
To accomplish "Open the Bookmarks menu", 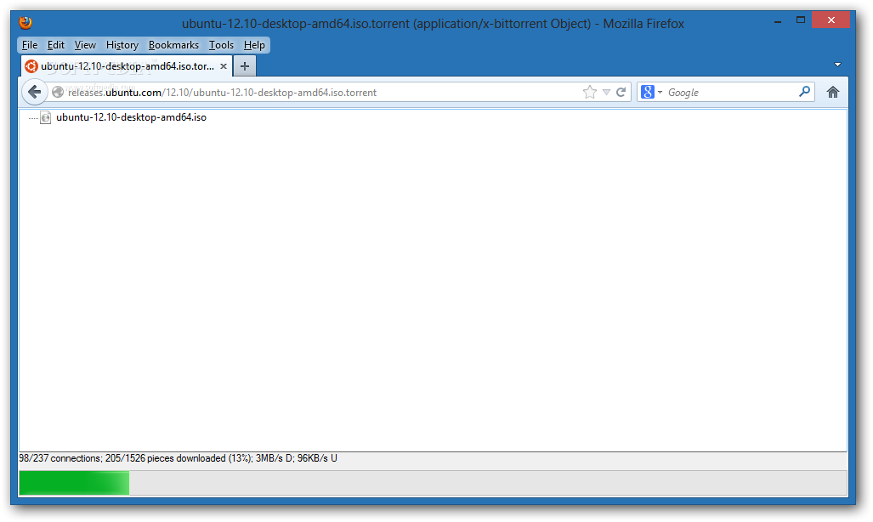I will point(173,45).
